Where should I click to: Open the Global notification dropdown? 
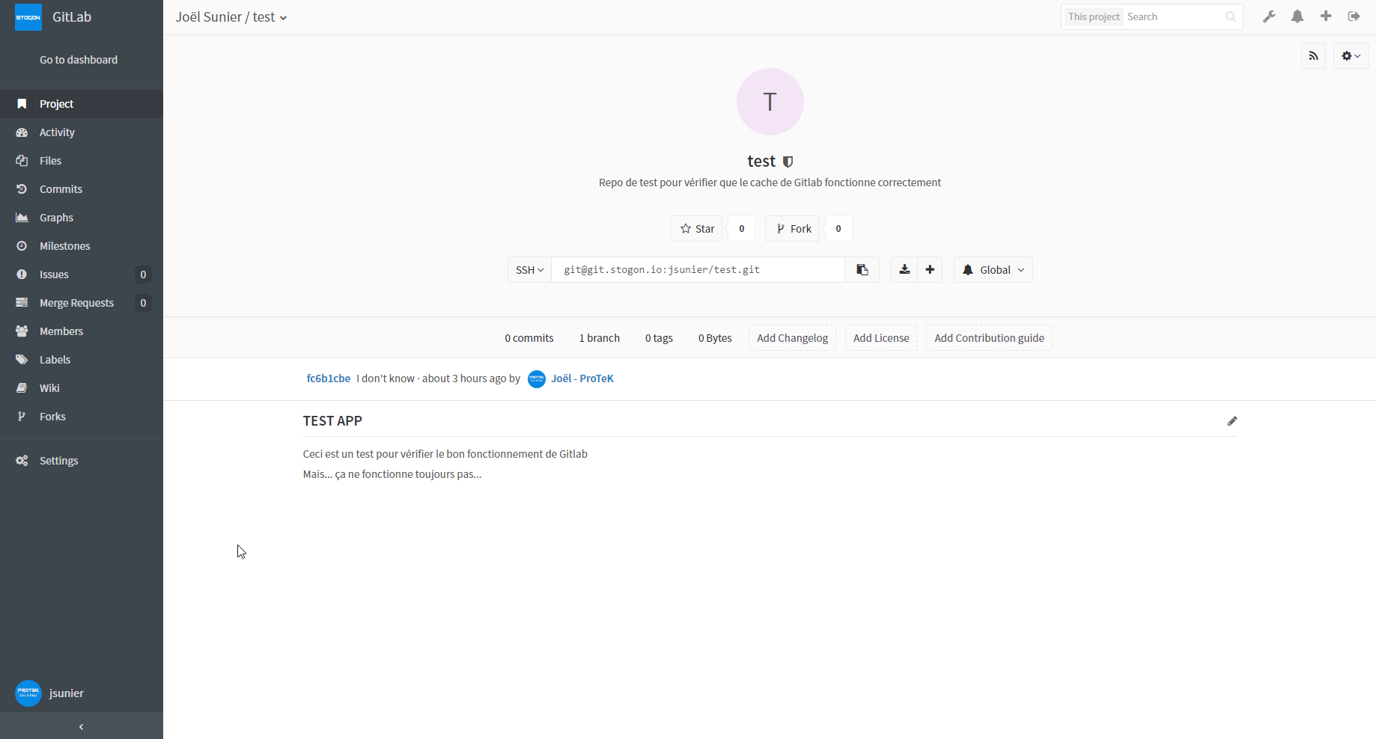click(x=993, y=270)
